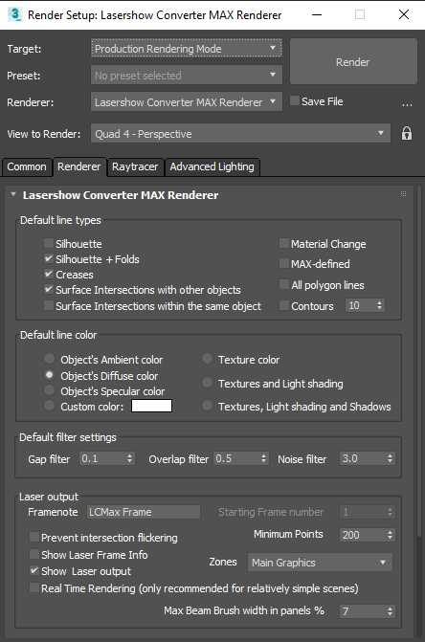Choose Textures, Light shading and Shadows
The image size is (425, 642).
pyautogui.click(x=207, y=406)
